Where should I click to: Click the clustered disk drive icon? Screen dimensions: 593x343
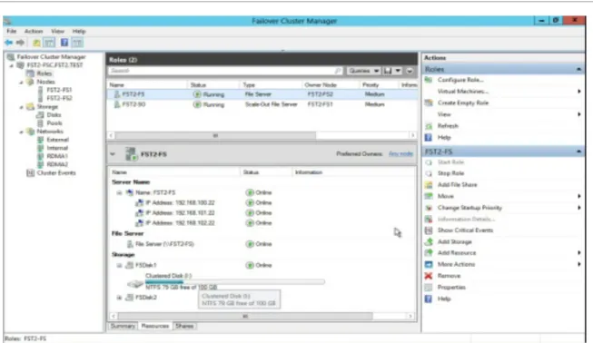click(x=135, y=283)
